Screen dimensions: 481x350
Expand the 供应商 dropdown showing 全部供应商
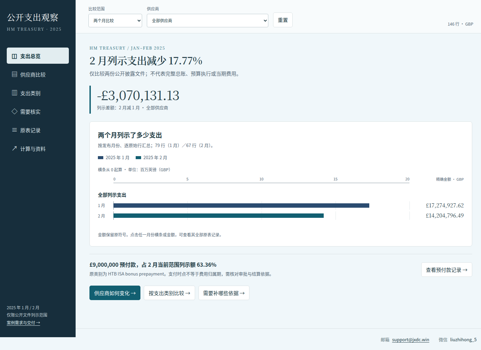pos(208,21)
